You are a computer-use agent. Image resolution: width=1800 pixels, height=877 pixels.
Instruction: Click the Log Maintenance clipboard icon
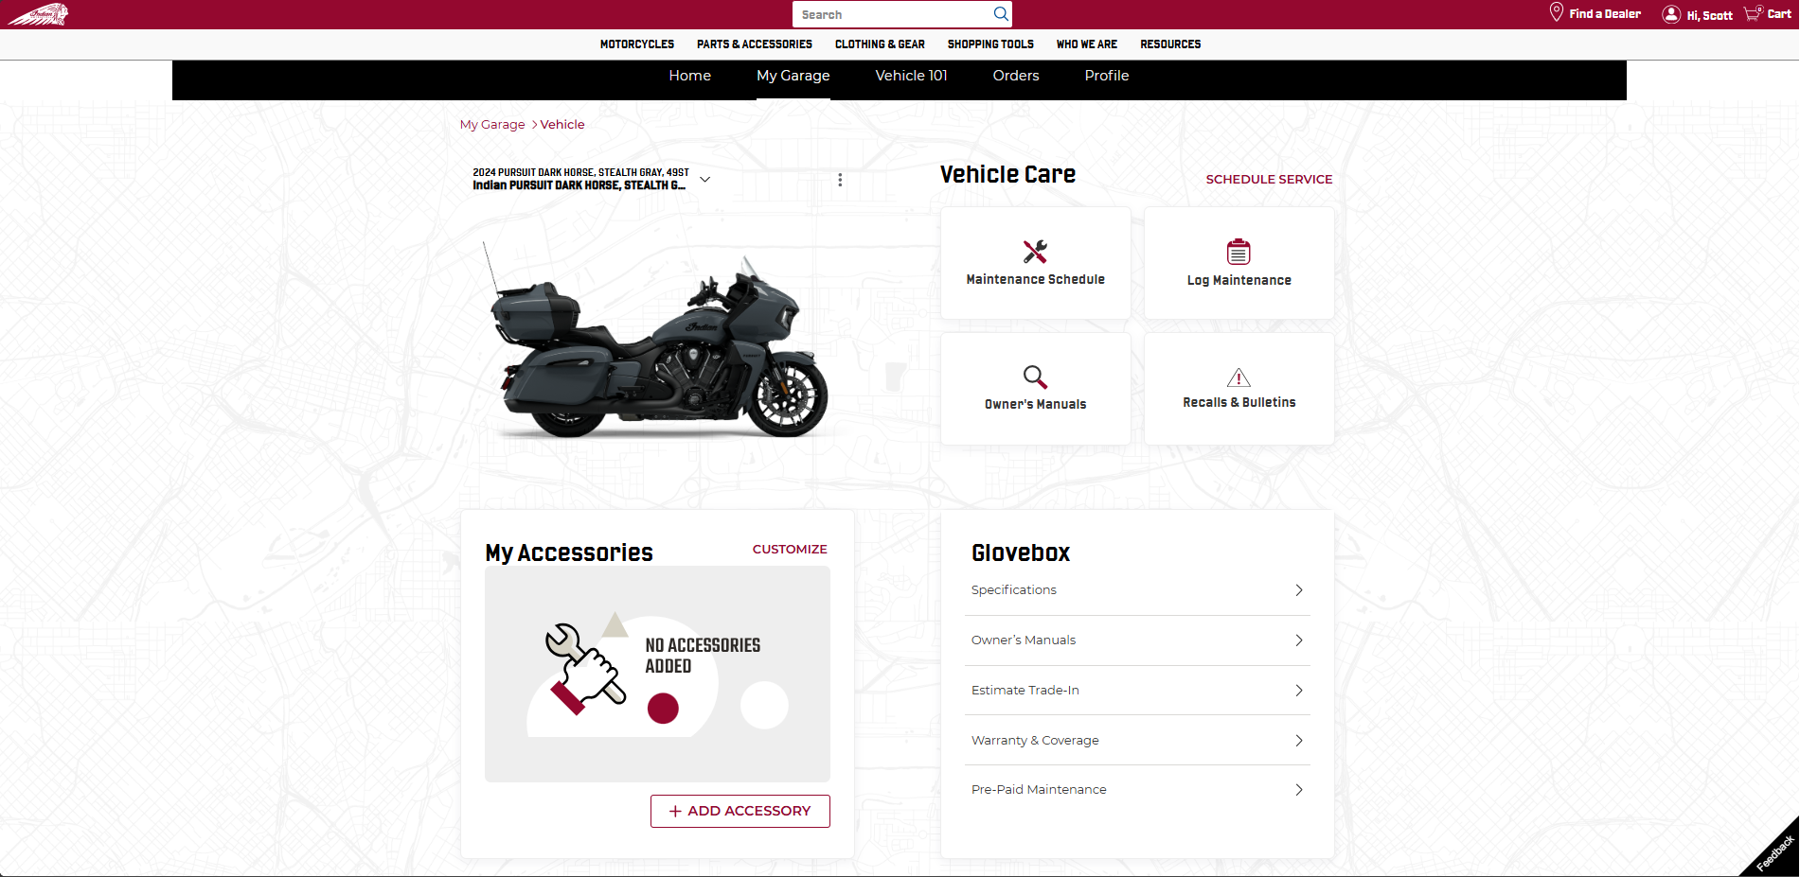[1239, 252]
